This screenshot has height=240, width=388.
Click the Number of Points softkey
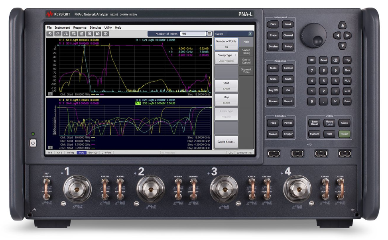pos(226,44)
